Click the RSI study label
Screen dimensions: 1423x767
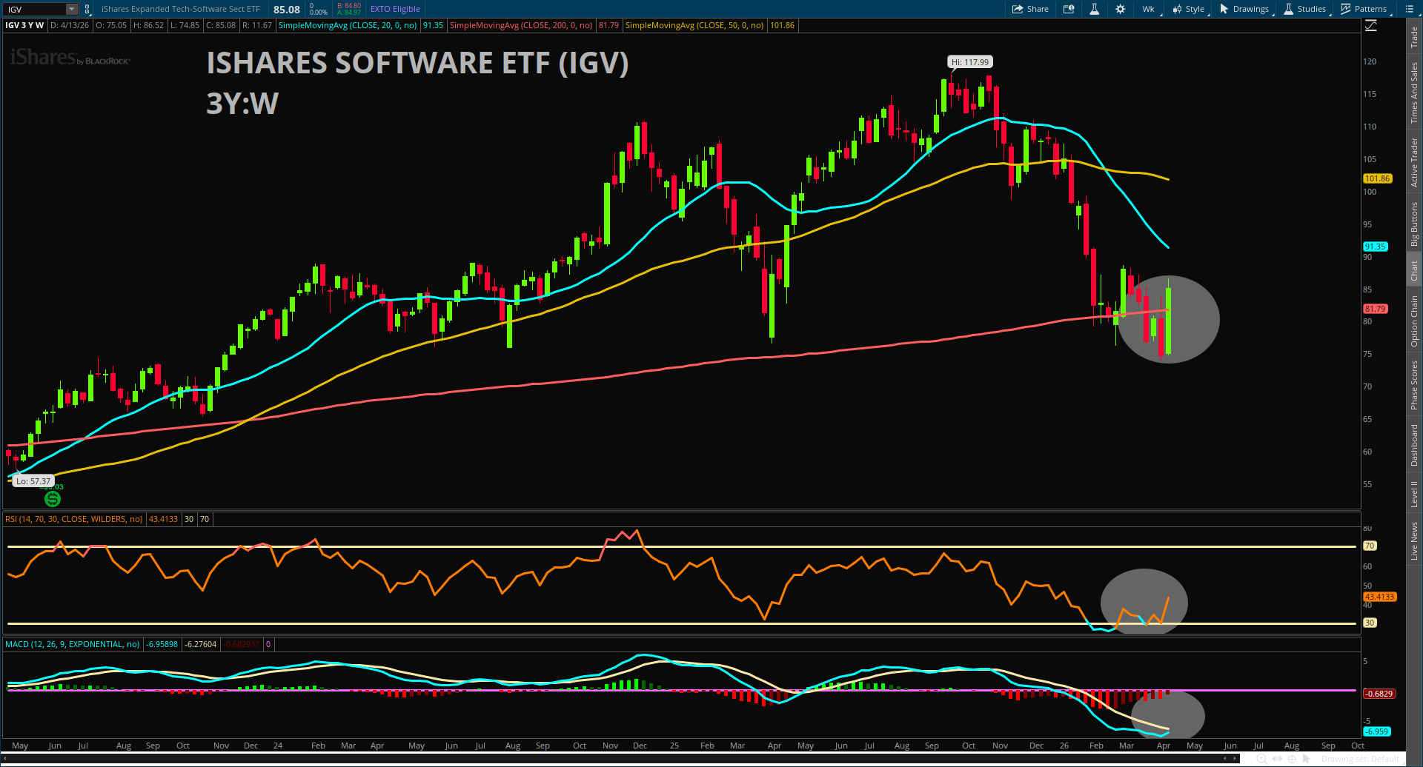point(73,519)
